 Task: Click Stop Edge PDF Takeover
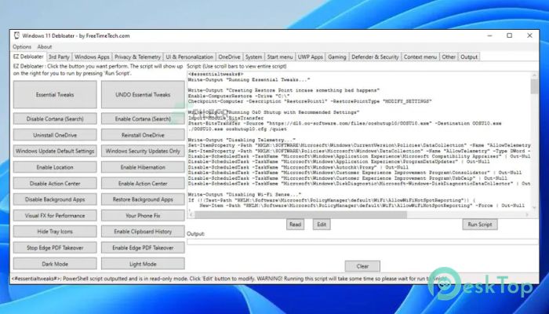click(x=55, y=248)
